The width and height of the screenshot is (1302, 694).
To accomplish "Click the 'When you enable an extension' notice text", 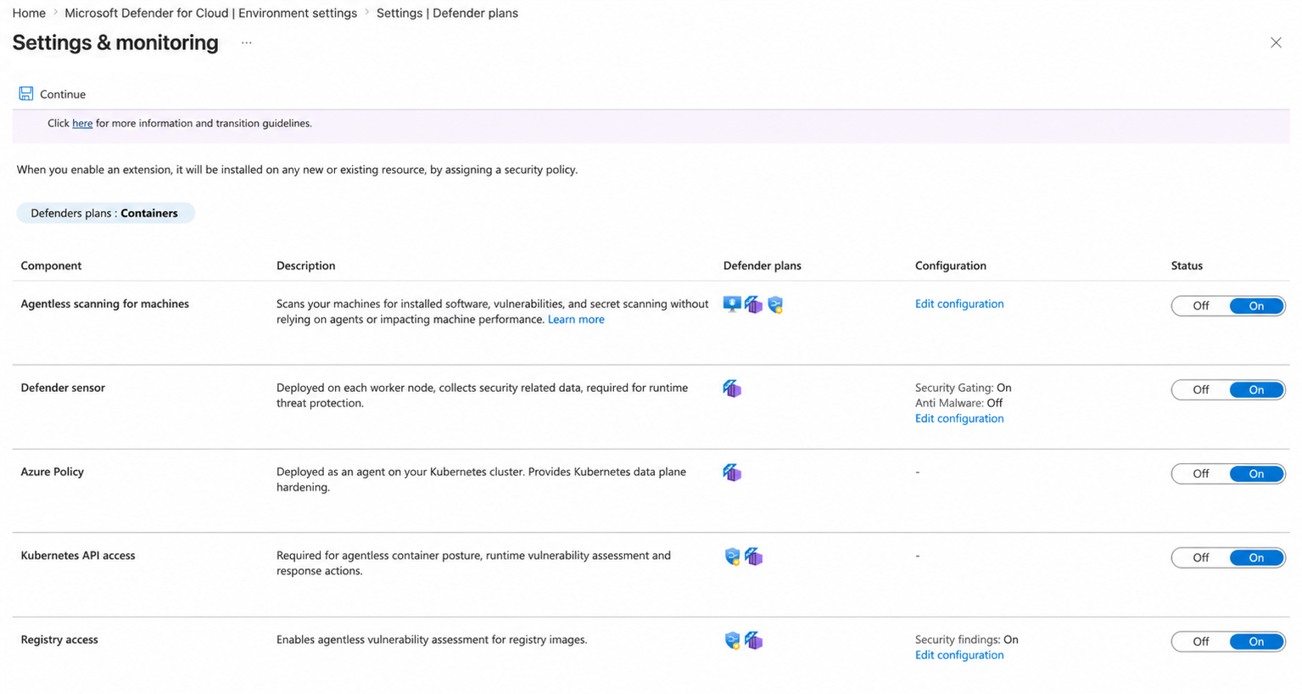I will [x=297, y=170].
